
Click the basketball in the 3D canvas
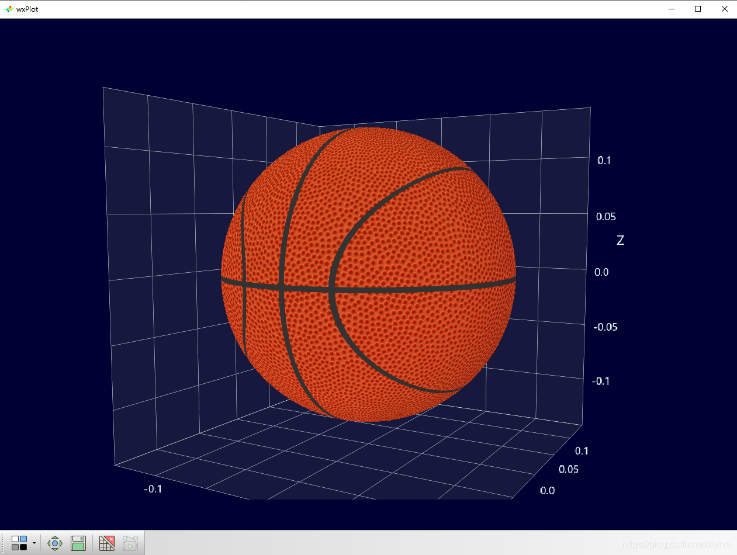pyautogui.click(x=369, y=274)
